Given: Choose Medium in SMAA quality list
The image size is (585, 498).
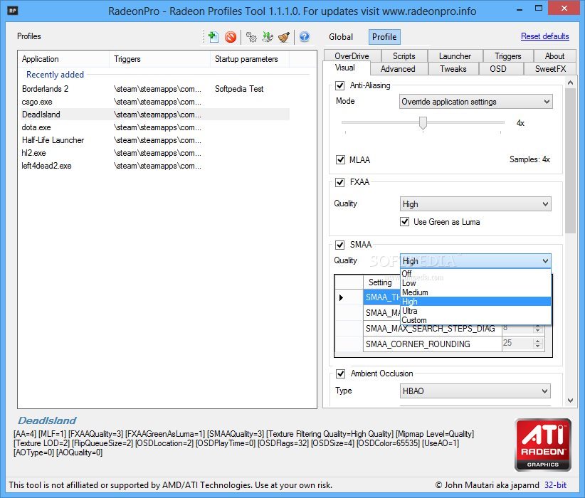Looking at the screenshot, I should [475, 292].
